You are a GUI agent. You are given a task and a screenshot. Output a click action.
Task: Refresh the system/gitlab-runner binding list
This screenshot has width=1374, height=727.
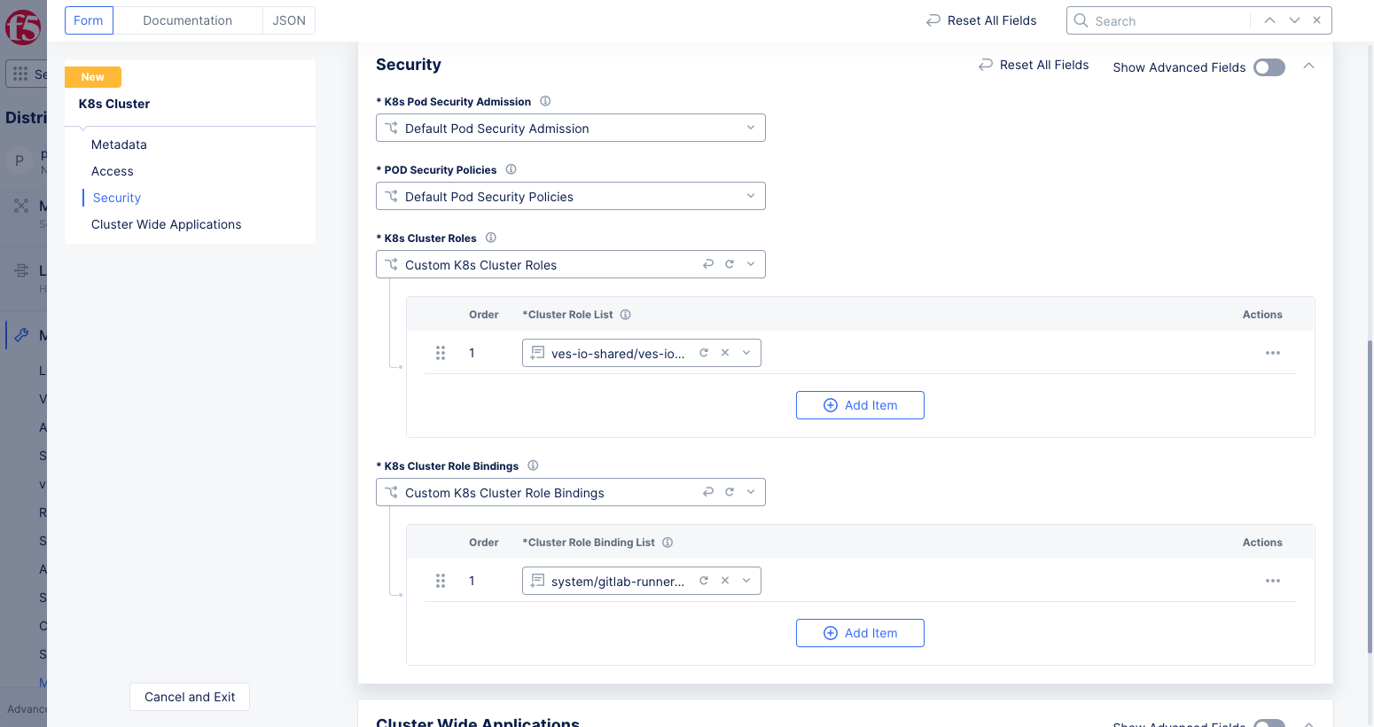(704, 581)
